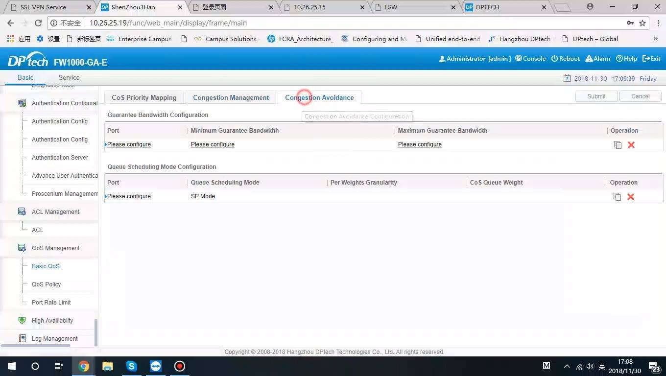Viewport: 666px width, 376px height.
Task: Copy the Guarantee Bandwidth Configuration row
Action: click(x=618, y=145)
